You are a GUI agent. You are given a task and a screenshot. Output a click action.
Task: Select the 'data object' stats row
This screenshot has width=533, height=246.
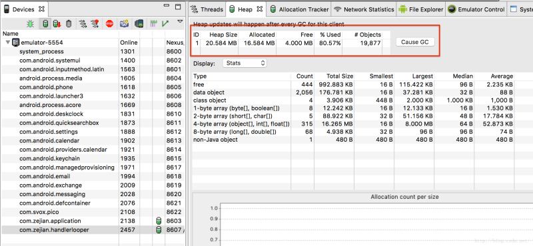(362, 92)
